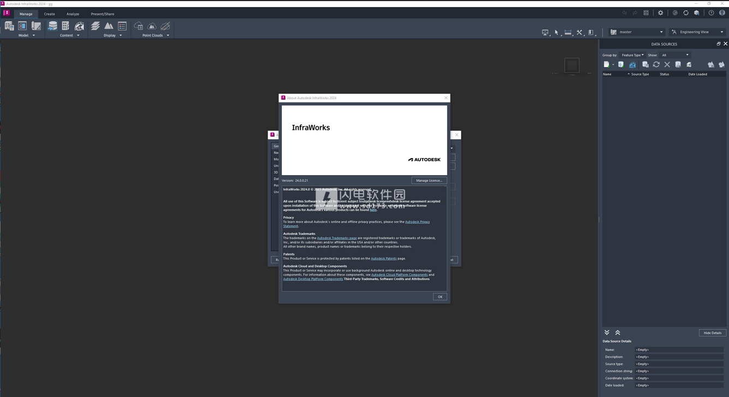The height and width of the screenshot is (397, 729).
Task: Click the Point Cloud terrain icon
Action: click(152, 26)
